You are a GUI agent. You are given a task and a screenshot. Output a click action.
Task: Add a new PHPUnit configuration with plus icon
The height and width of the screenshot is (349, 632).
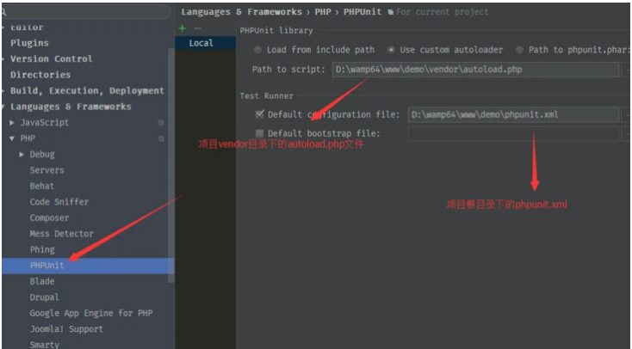(x=183, y=28)
